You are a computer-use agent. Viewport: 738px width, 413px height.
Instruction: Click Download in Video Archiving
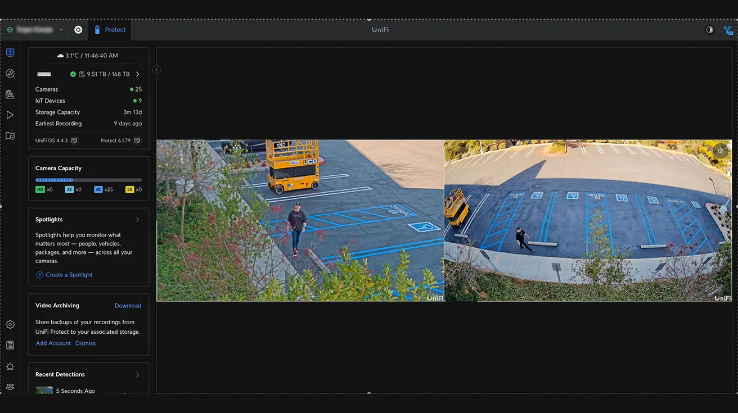tap(128, 306)
